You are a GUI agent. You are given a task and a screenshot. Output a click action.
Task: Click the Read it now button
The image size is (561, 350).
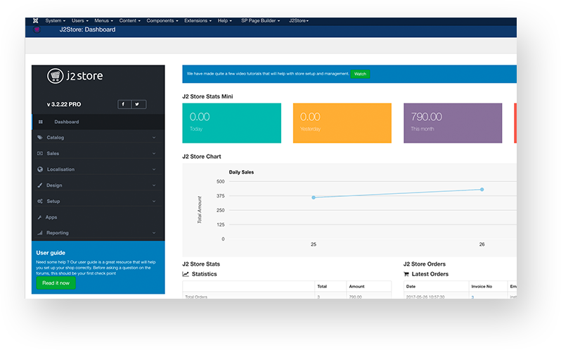(56, 283)
